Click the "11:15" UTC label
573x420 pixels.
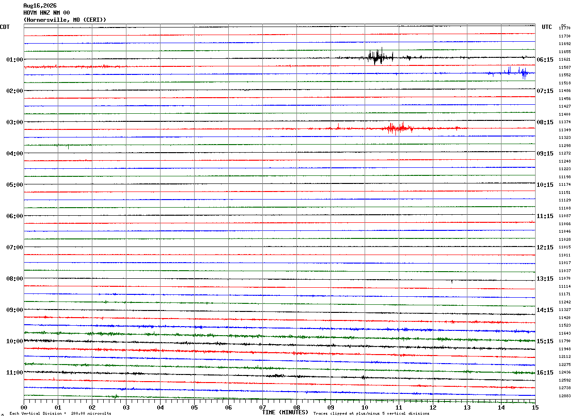click(x=545, y=216)
